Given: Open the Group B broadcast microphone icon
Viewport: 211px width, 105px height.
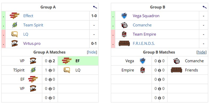Looking at the screenshot, I should click(205, 7).
